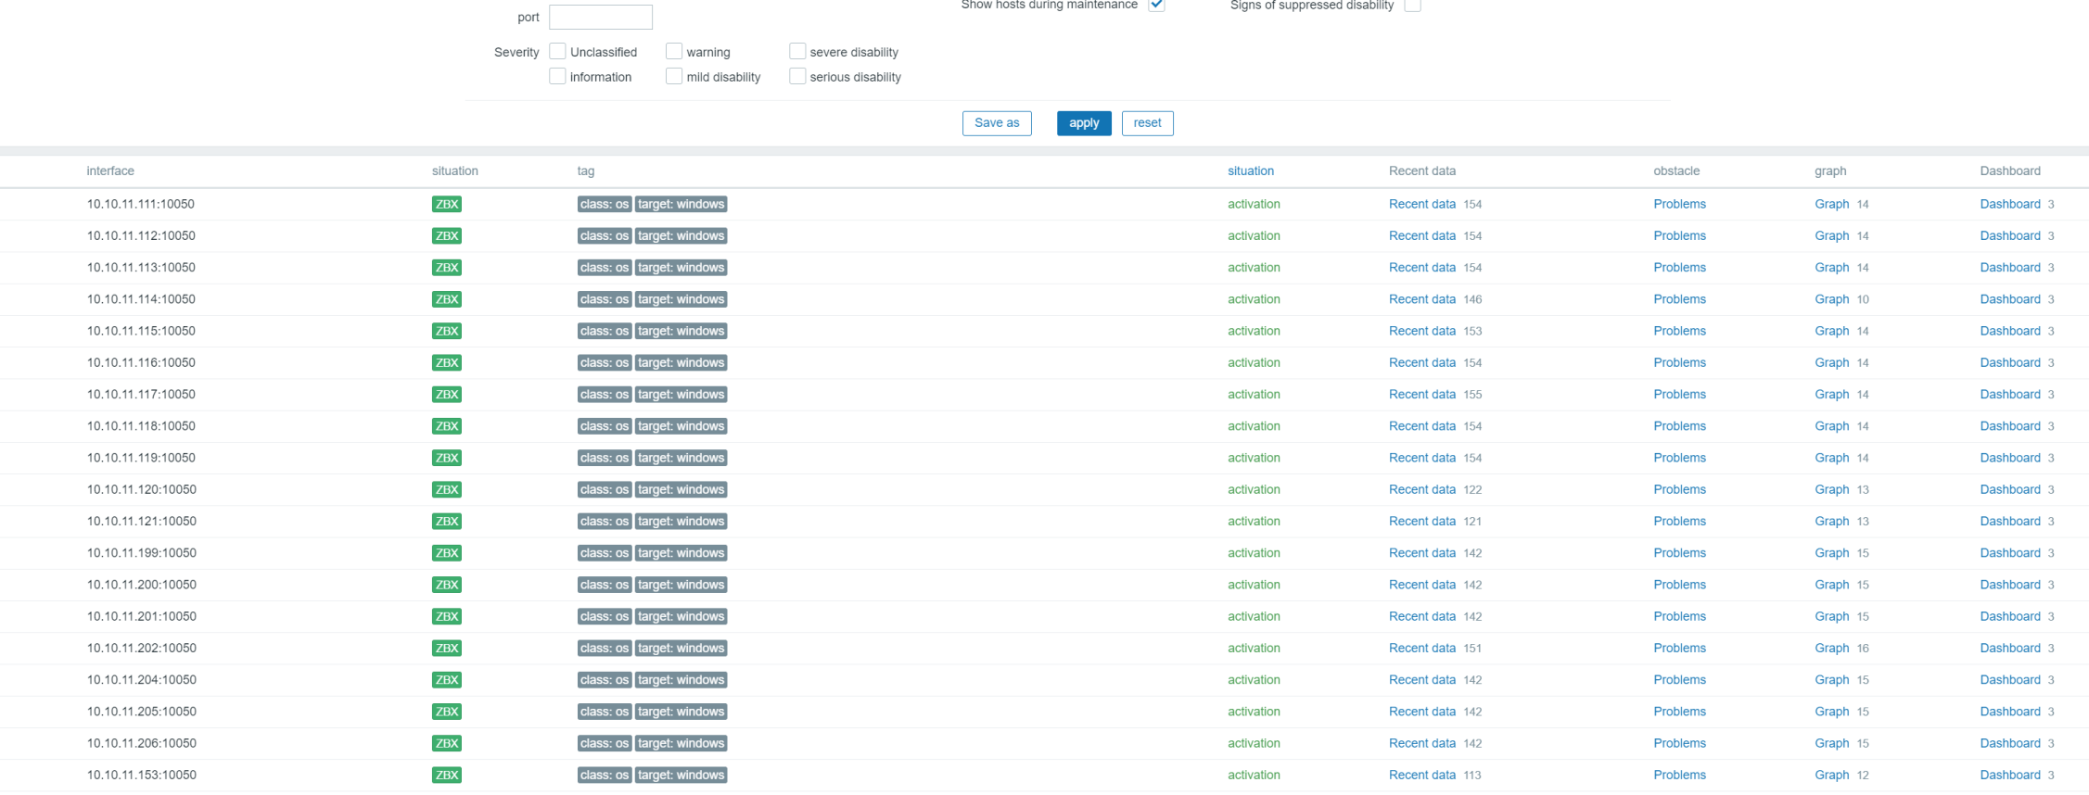Select interface text 10.10.11.201:10050
This screenshot has width=2089, height=795.
(x=141, y=616)
